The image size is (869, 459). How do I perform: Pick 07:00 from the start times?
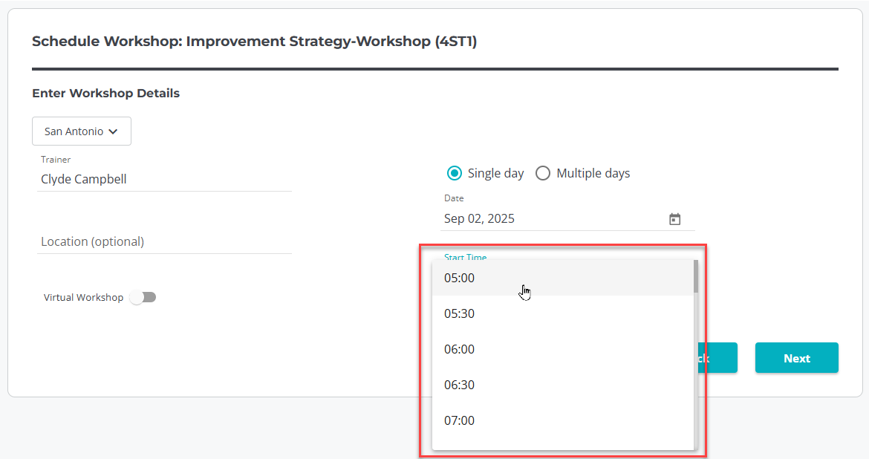click(x=459, y=420)
